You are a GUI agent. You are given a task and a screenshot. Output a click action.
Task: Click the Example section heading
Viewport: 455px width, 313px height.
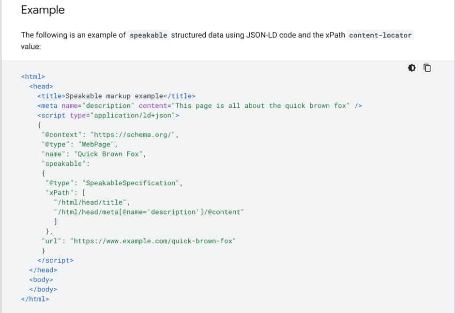43,10
